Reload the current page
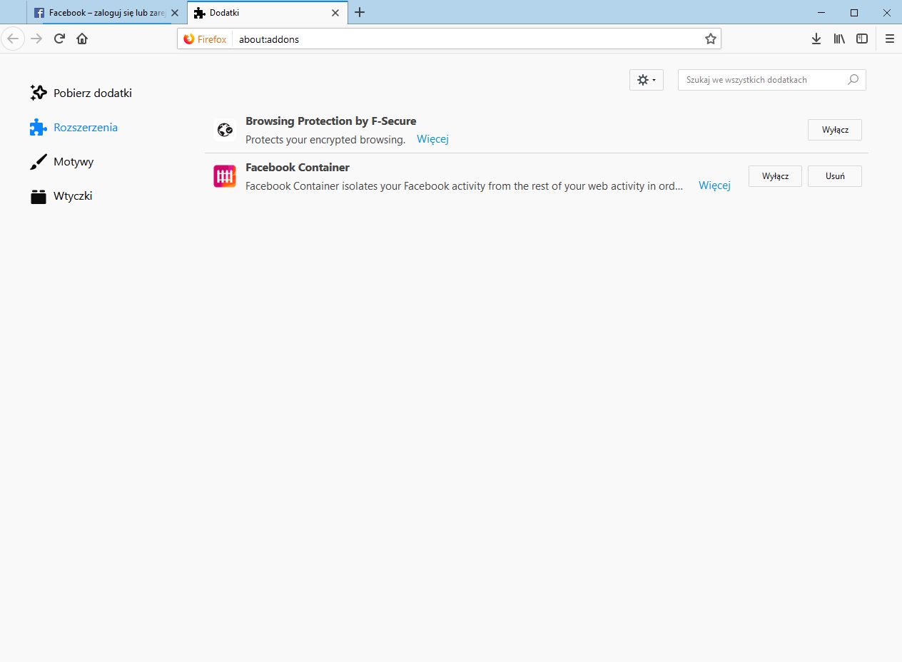 (x=60, y=39)
